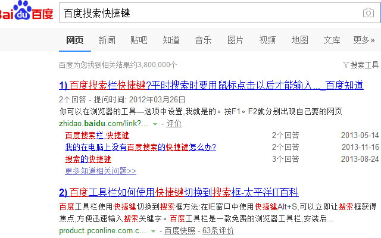Click the product.pconline.com.c... green URL
Viewport: 381px width, 238px height.
(102, 231)
